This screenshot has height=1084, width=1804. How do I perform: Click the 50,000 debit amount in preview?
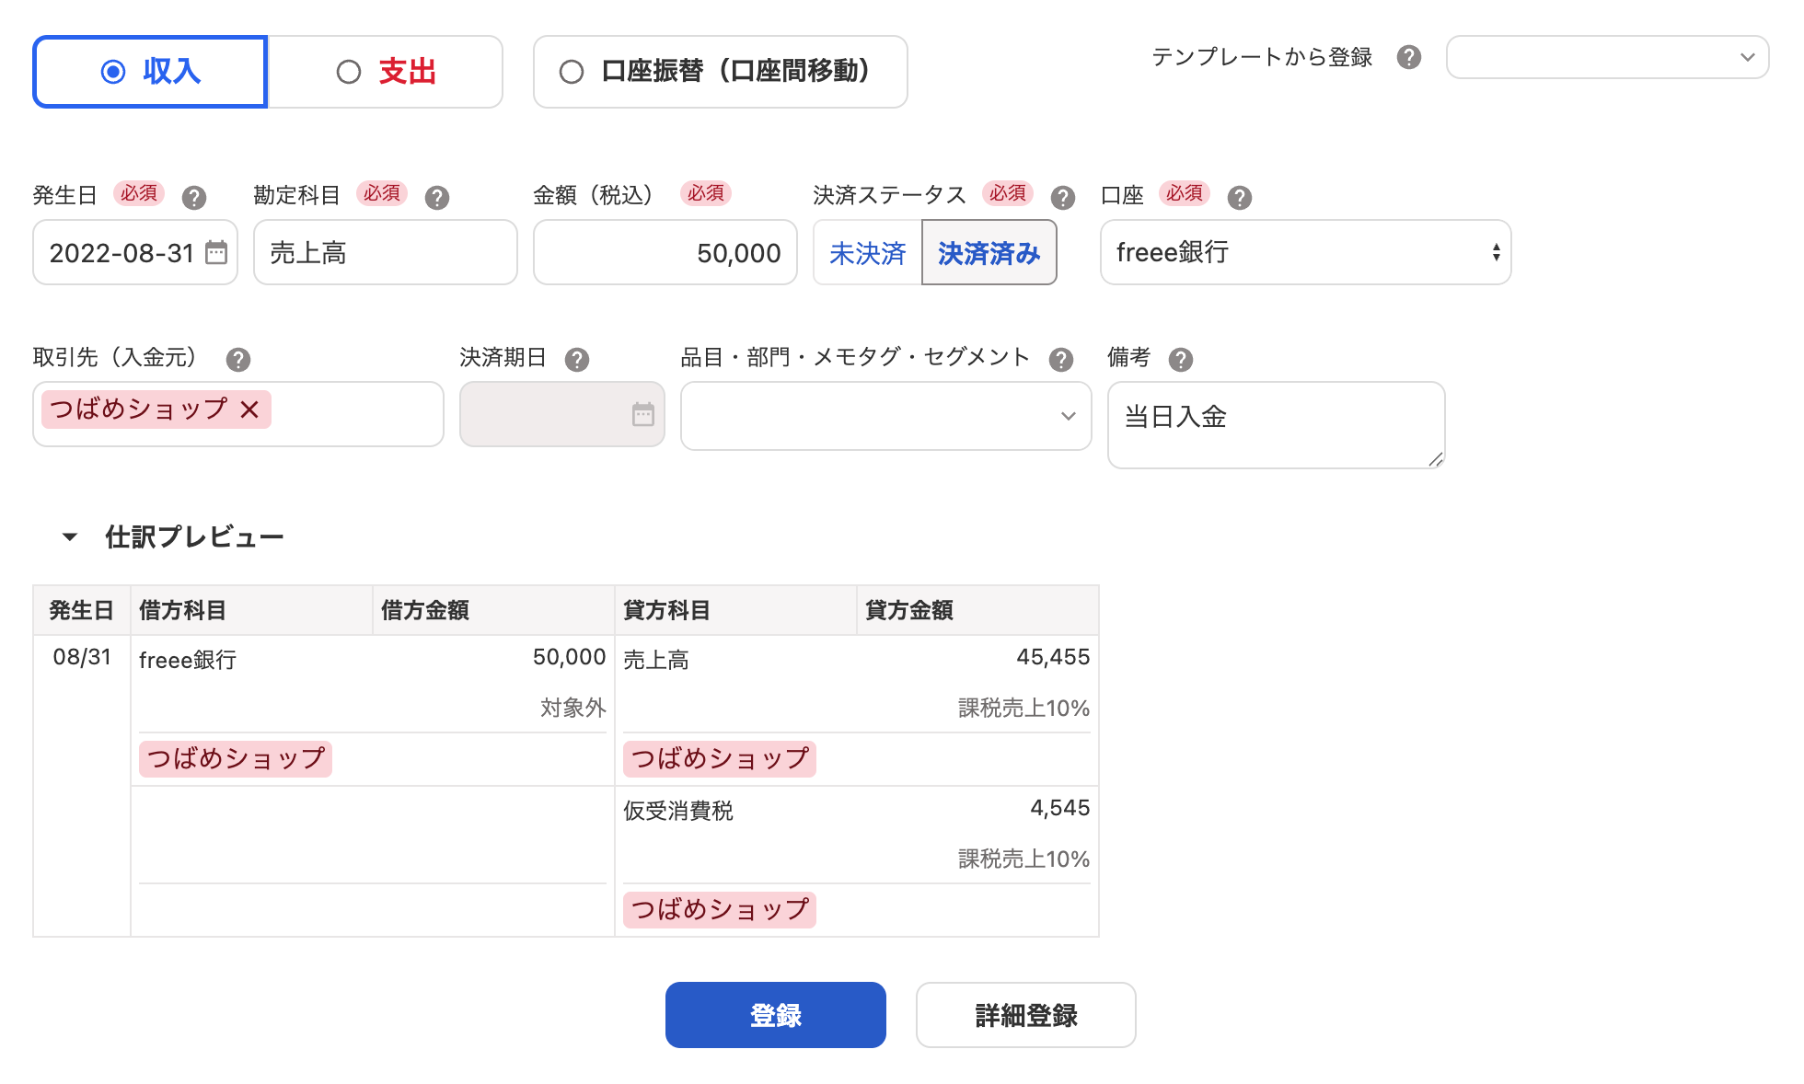click(x=569, y=657)
